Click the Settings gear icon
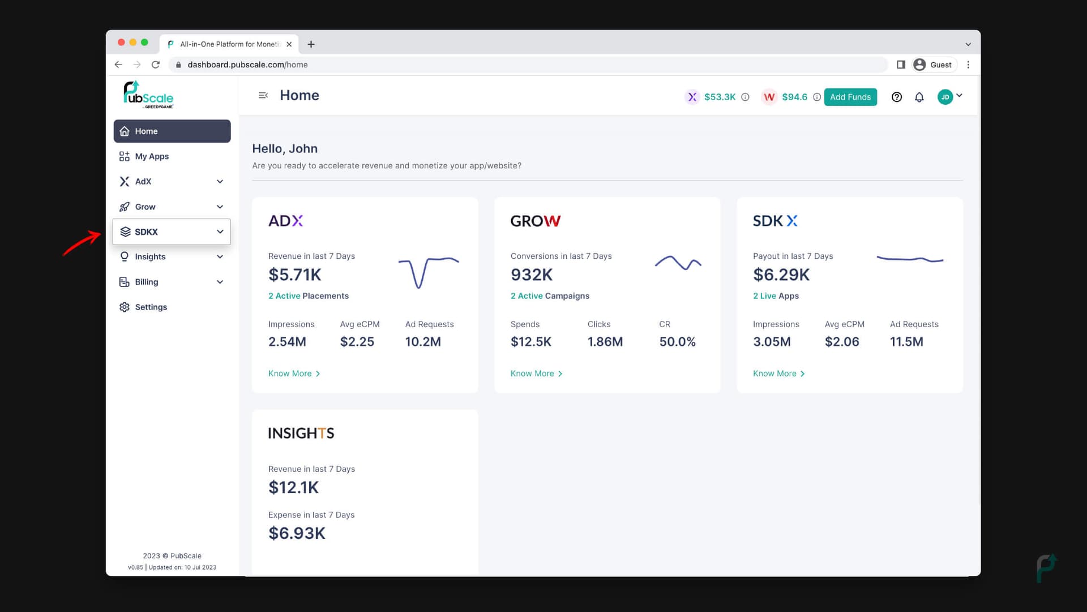This screenshot has height=612, width=1087. tap(124, 307)
